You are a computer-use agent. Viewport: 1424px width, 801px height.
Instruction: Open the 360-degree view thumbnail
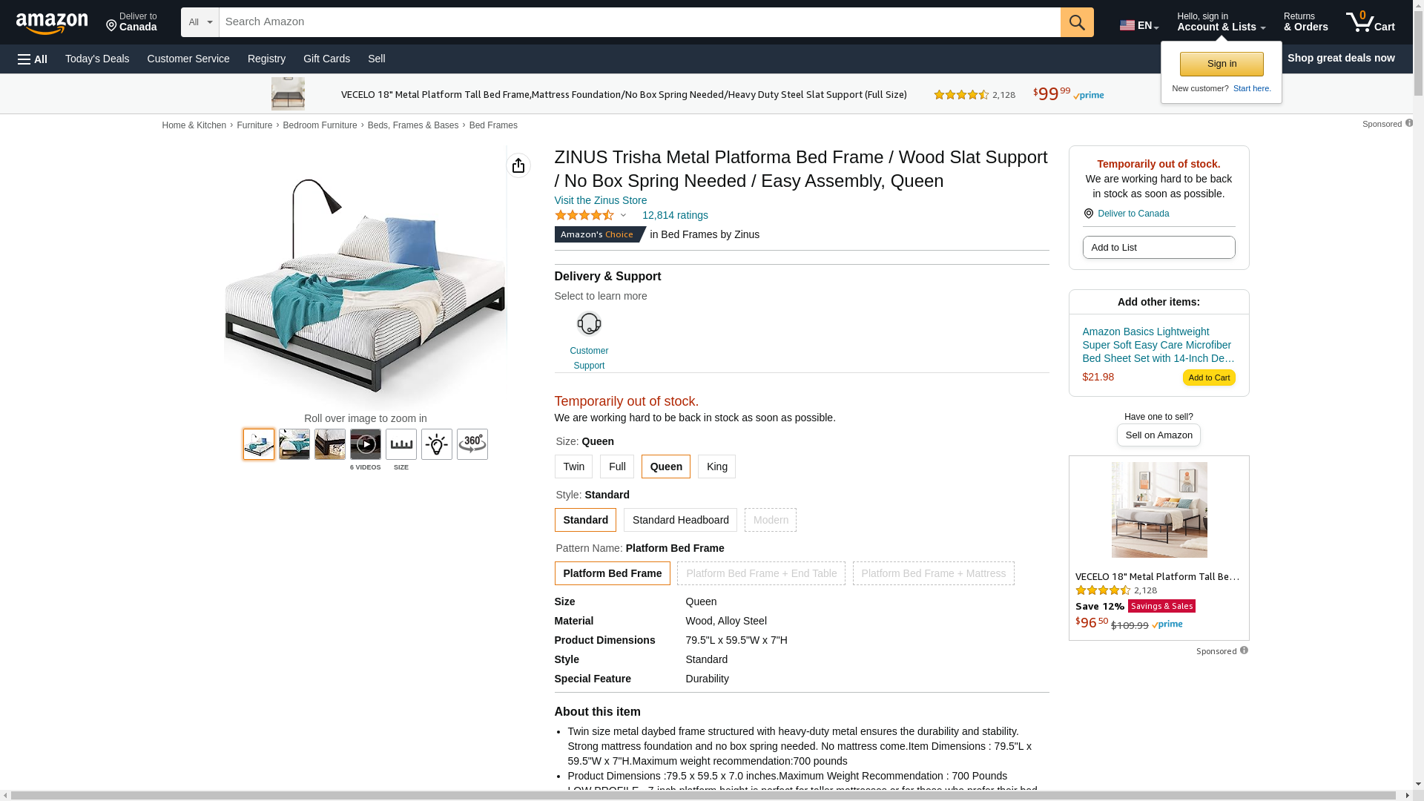tap(472, 444)
